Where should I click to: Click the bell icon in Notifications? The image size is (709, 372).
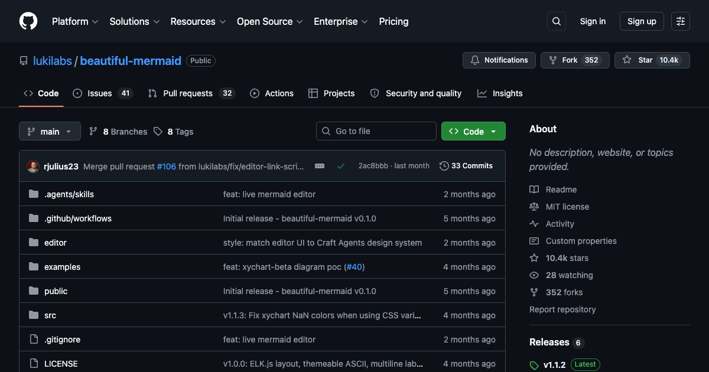[x=475, y=60]
